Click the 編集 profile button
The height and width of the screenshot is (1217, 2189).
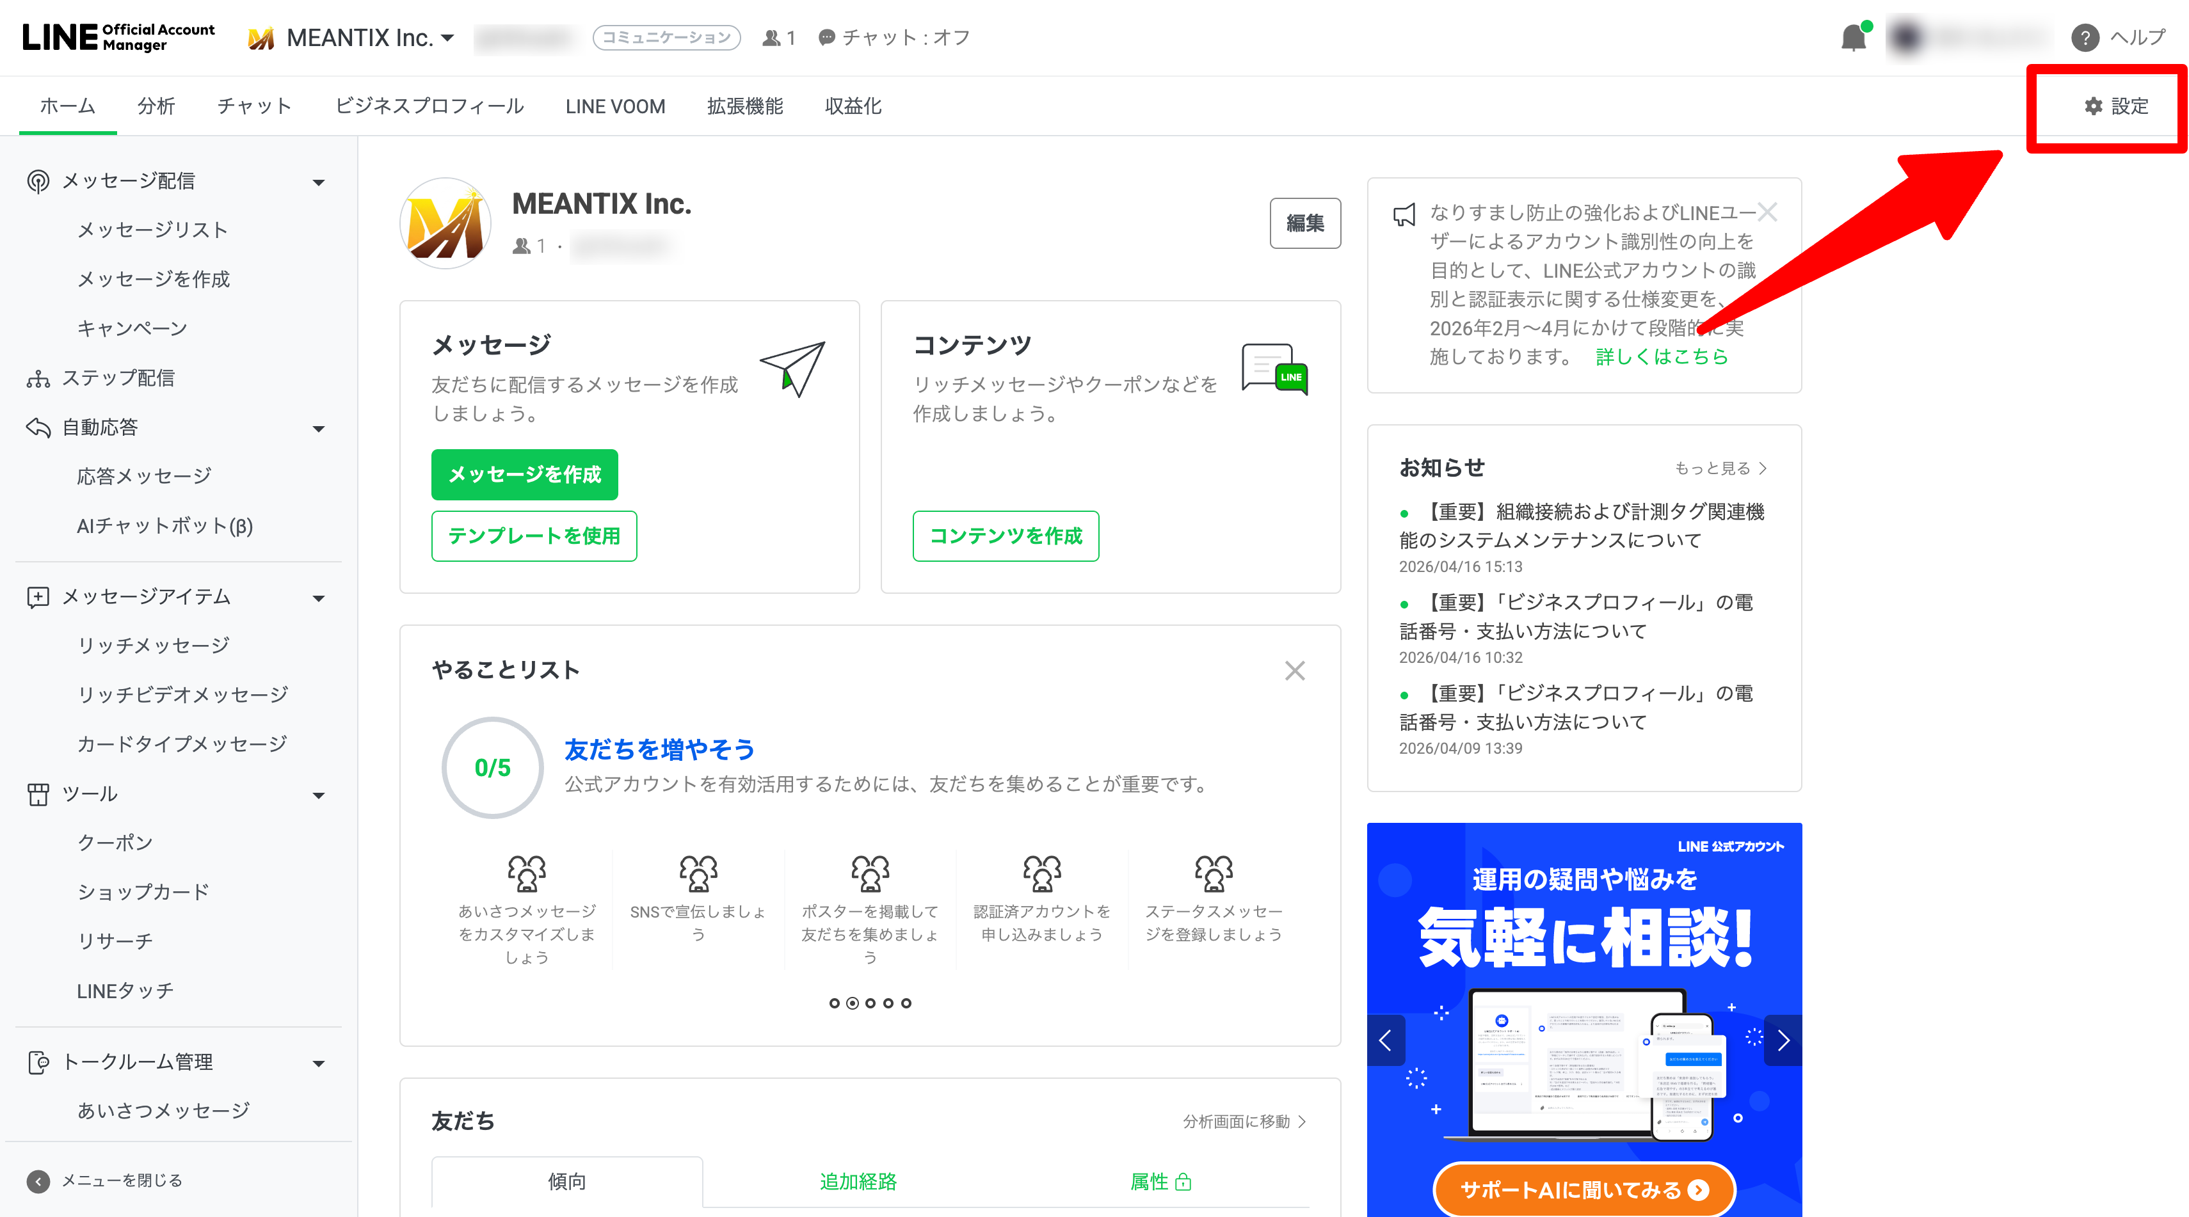(1305, 223)
